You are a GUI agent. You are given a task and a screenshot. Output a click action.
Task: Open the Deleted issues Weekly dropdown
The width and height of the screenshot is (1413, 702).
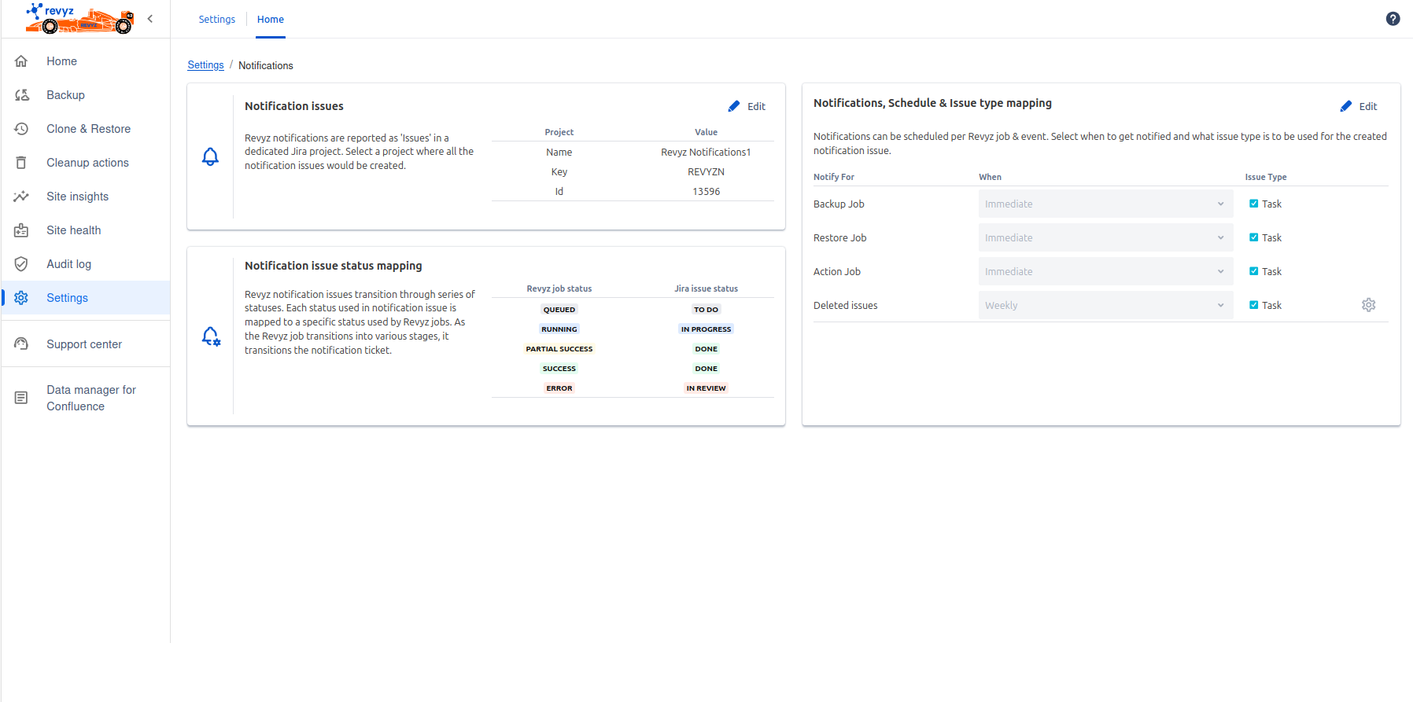[x=1105, y=305]
